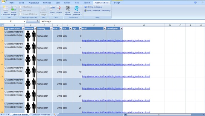Switch to the Insert ribbon tab
This screenshot has width=205, height=116.
(21, 3)
